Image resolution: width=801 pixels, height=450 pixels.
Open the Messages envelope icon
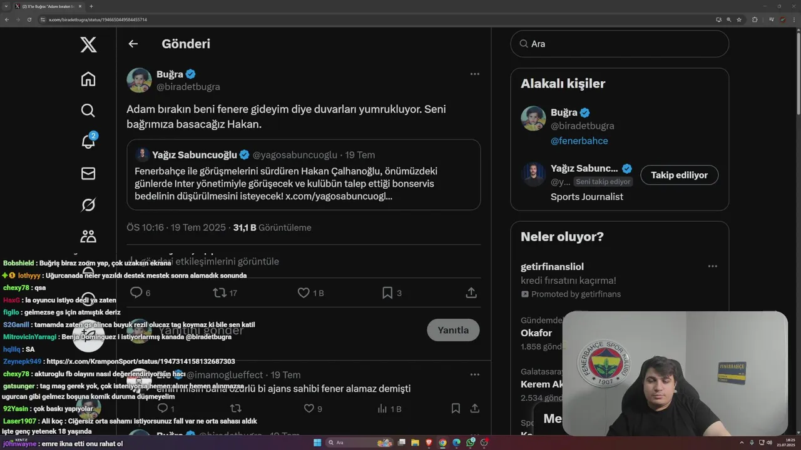(88, 173)
